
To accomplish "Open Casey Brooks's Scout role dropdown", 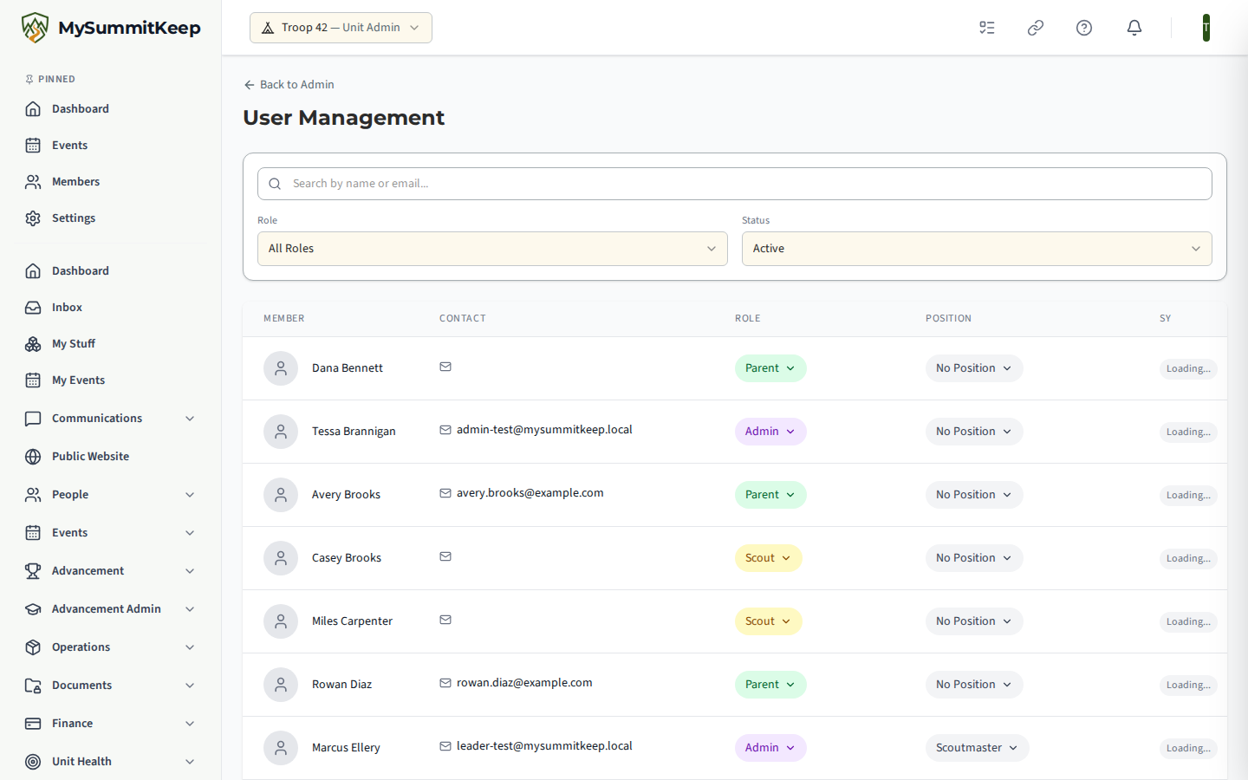I will [x=768, y=558].
